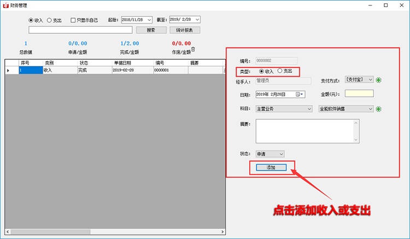Image resolution: width=410 pixels, height=239 pixels.
Task: Click green plus icon next to 支付方式
Action: 378,80
